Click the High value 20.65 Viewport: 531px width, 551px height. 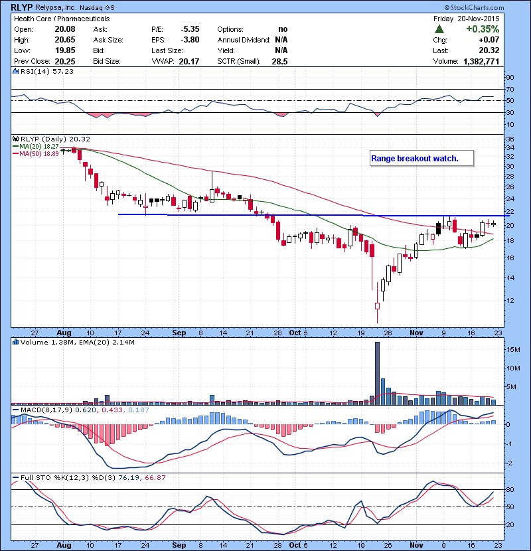tap(65, 40)
